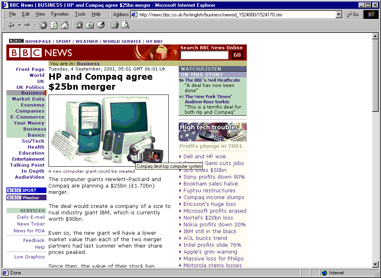Open the Apple's grim warning story
Screen dimensions: 381x278
210,252
